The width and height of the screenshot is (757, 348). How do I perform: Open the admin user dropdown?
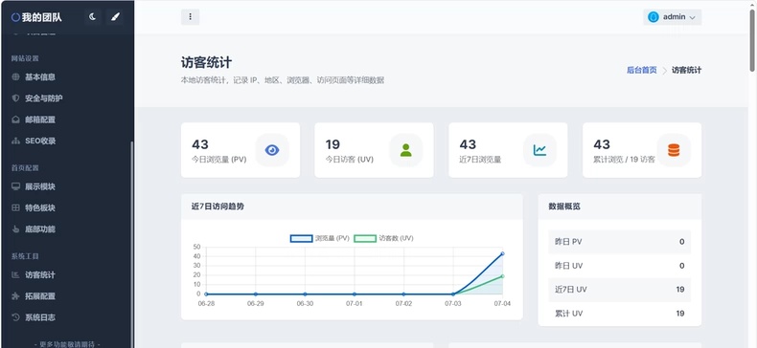[x=673, y=17]
